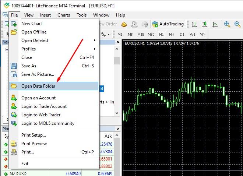Screen dimensions: 243x176
Task: Click the Open Data Folder icon
Action: pyautogui.click(x=14, y=86)
